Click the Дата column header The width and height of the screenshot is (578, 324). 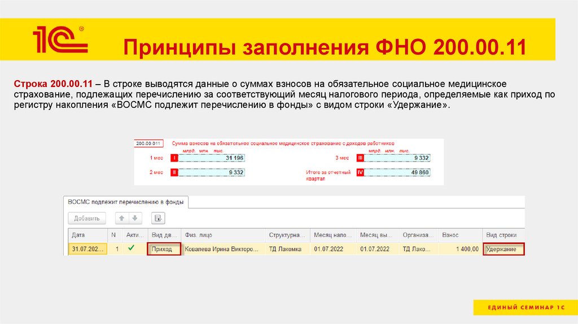[x=87, y=235]
